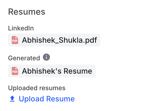The height and width of the screenshot is (111, 160).
Task: Click the word resumes in Uploaded resumes
Action: click(x=52, y=88)
